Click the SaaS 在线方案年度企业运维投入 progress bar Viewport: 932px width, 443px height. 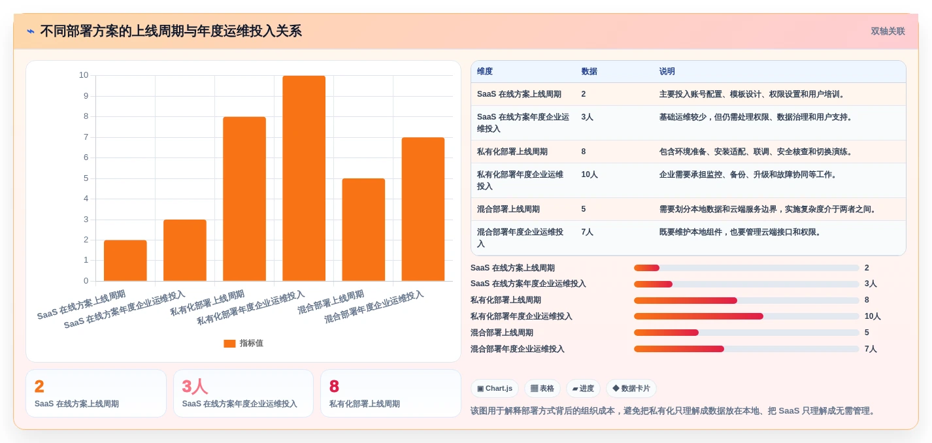pyautogui.click(x=746, y=284)
